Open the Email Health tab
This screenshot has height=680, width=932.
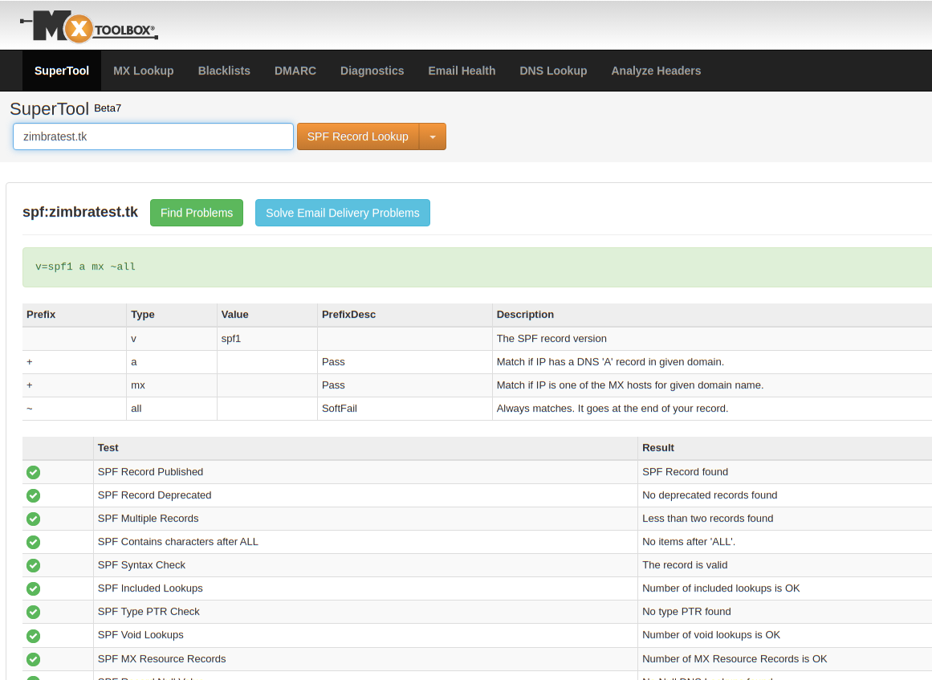tap(462, 71)
